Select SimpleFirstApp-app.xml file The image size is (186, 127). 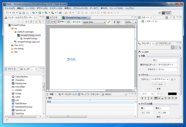[27, 42]
